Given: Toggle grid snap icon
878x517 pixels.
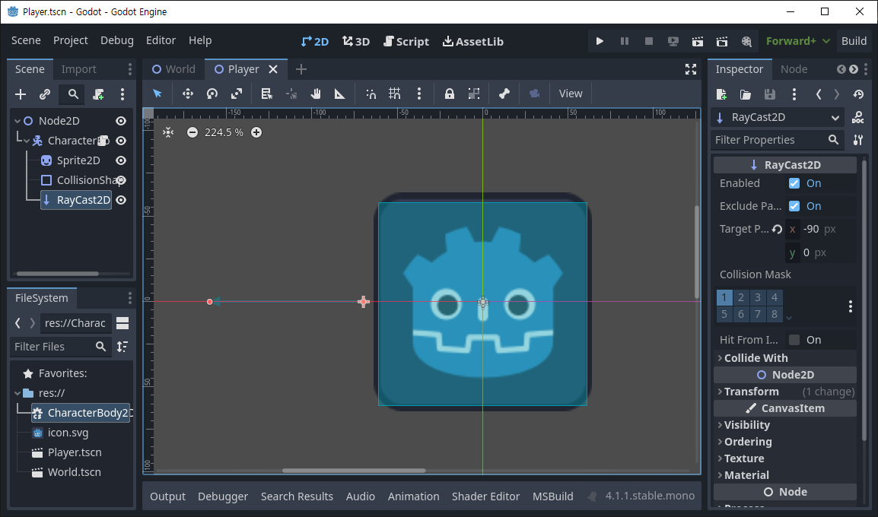Looking at the screenshot, I should coord(395,94).
